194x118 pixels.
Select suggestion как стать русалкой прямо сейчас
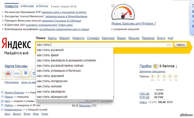point(75,66)
